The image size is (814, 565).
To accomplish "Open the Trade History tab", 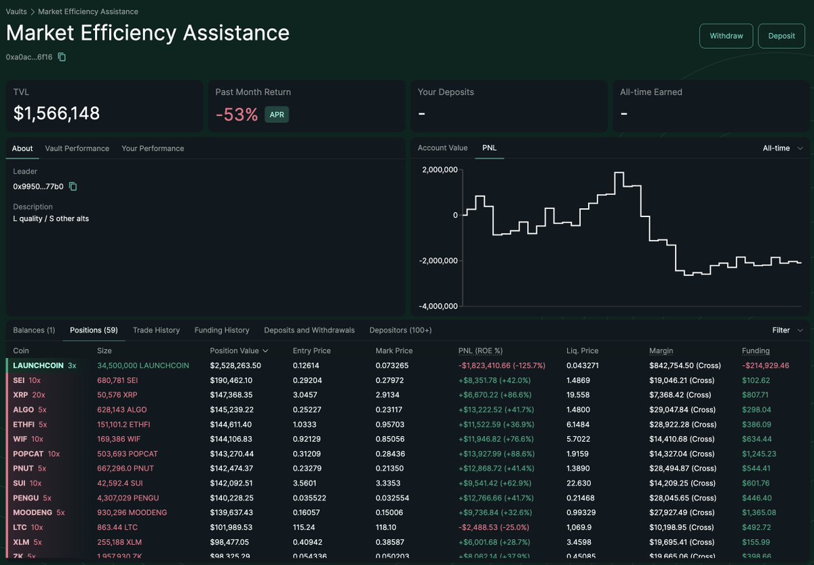I will tap(156, 330).
